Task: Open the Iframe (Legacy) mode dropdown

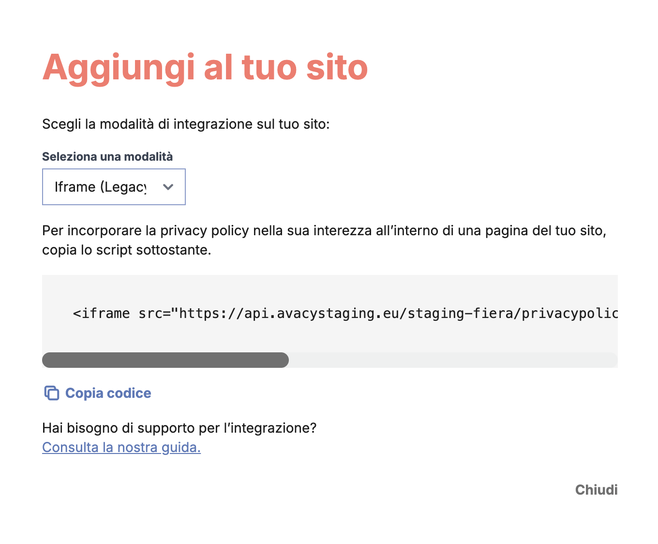Action: point(114,187)
